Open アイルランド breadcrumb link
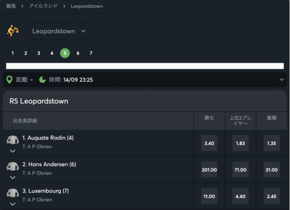Screen dimensions: 290x210 [x=43, y=6]
